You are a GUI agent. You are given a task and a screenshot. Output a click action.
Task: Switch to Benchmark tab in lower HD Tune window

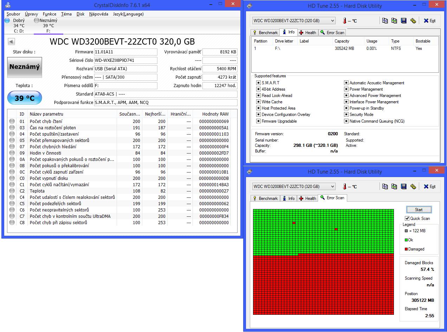pos(265,198)
